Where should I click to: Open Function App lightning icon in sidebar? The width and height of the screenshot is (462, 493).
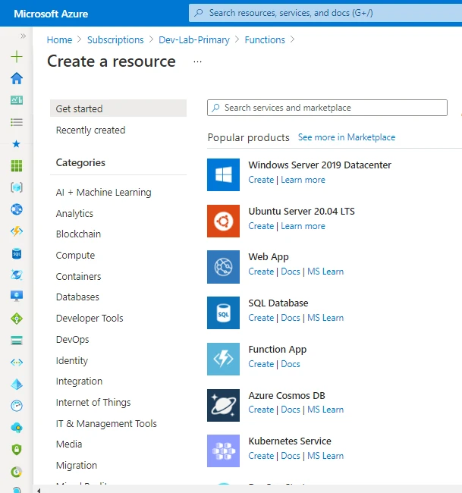tap(17, 231)
